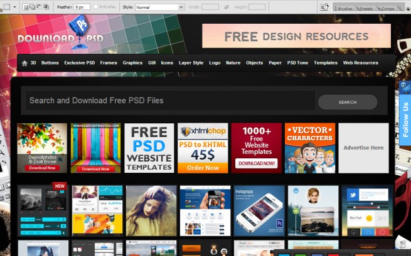The height and width of the screenshot is (256, 411).
Task: Open the timeline thumbnail with woman avatar
Action: [x=313, y=211]
